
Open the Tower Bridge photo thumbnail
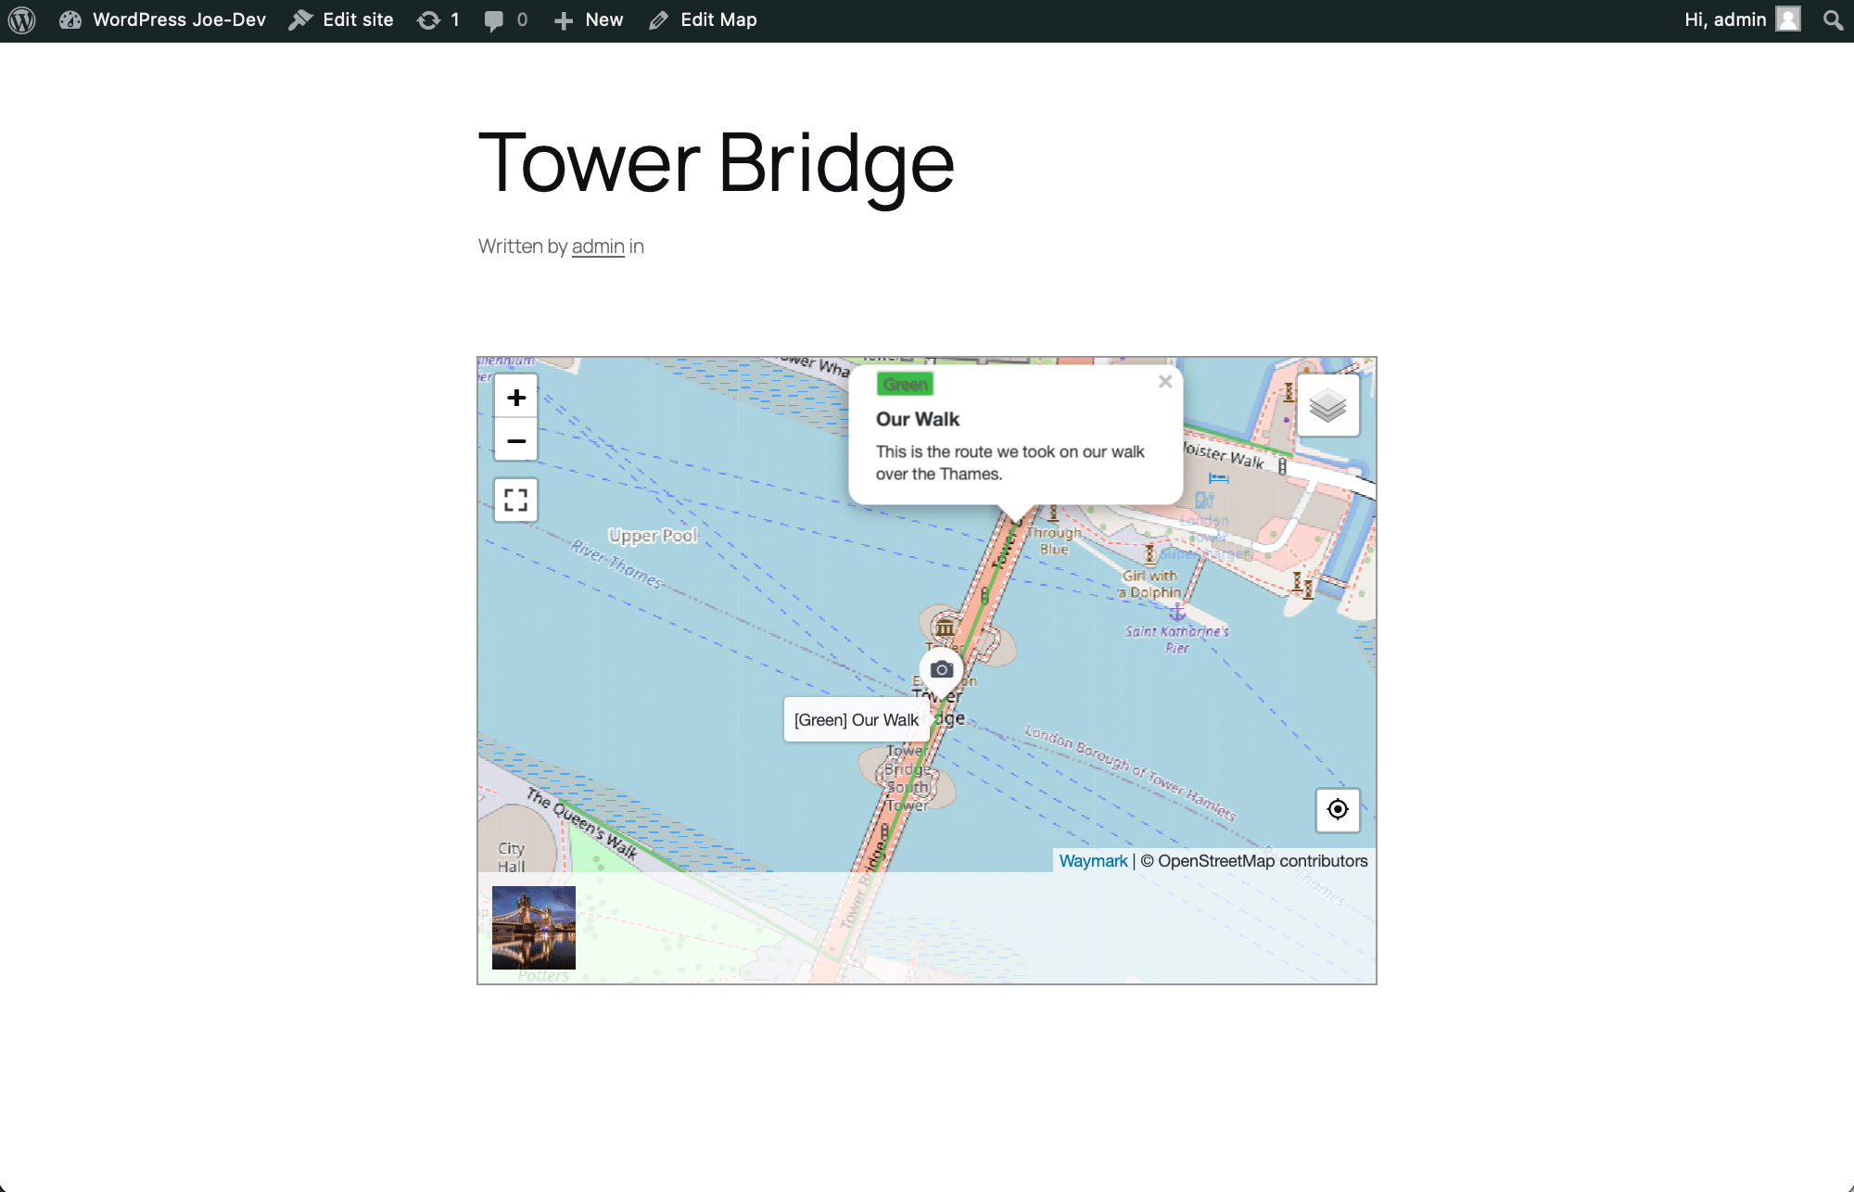point(534,928)
